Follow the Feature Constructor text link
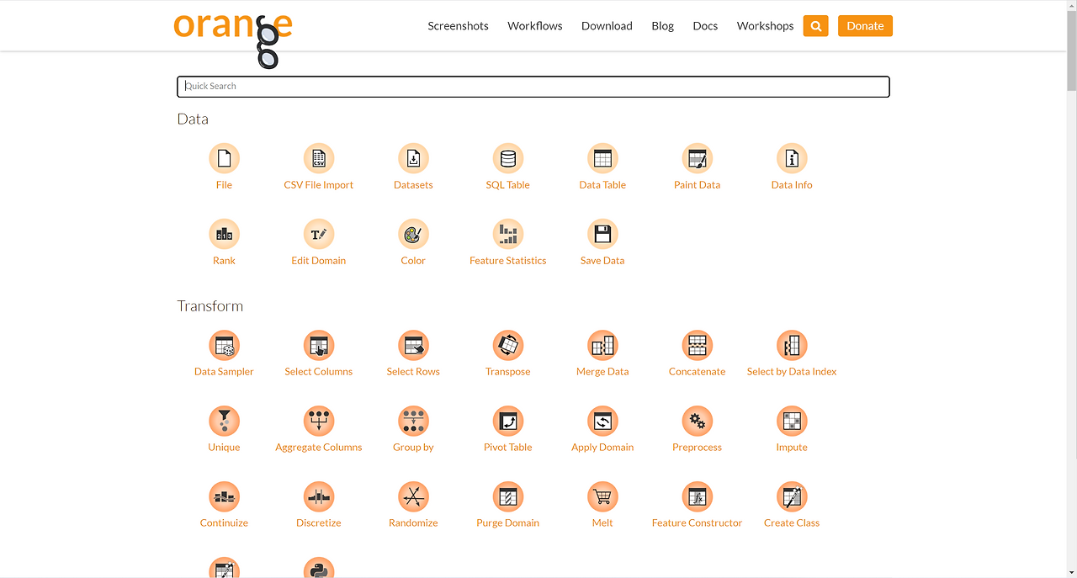 pyautogui.click(x=698, y=523)
